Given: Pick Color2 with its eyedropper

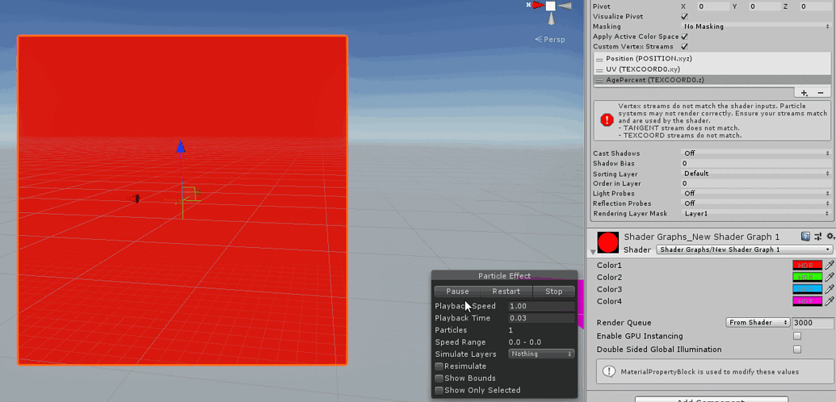Looking at the screenshot, I should (x=830, y=277).
